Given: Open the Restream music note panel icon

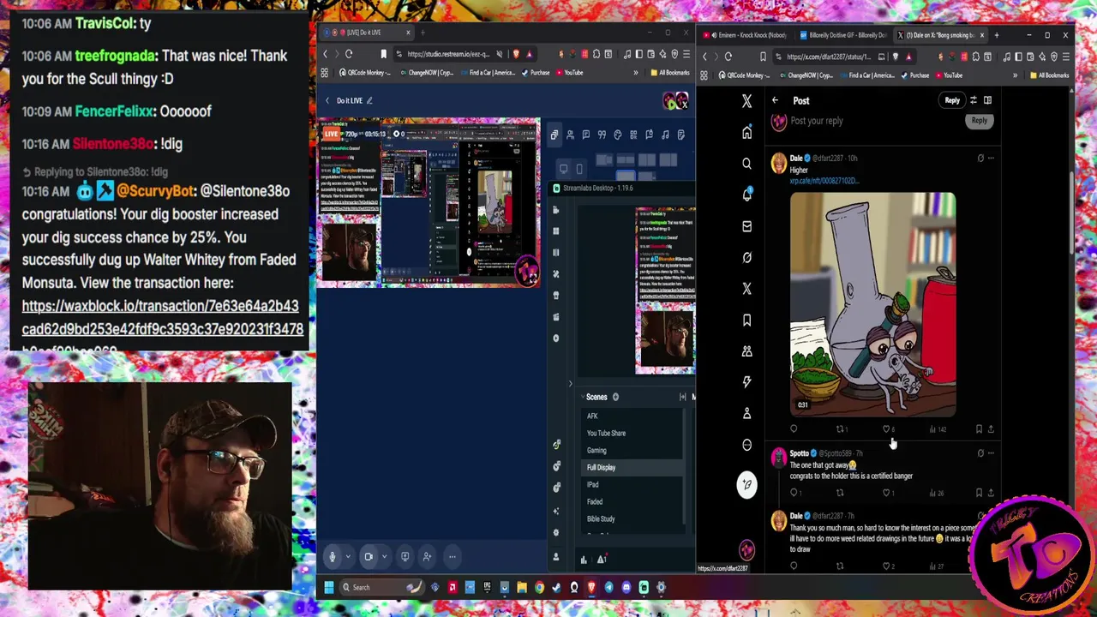Looking at the screenshot, I should click(665, 135).
